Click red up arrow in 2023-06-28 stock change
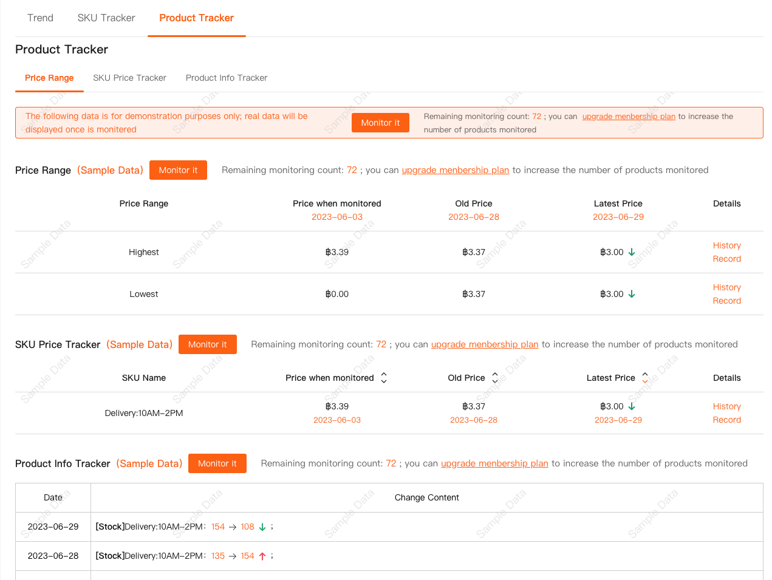772x580 pixels. (262, 556)
